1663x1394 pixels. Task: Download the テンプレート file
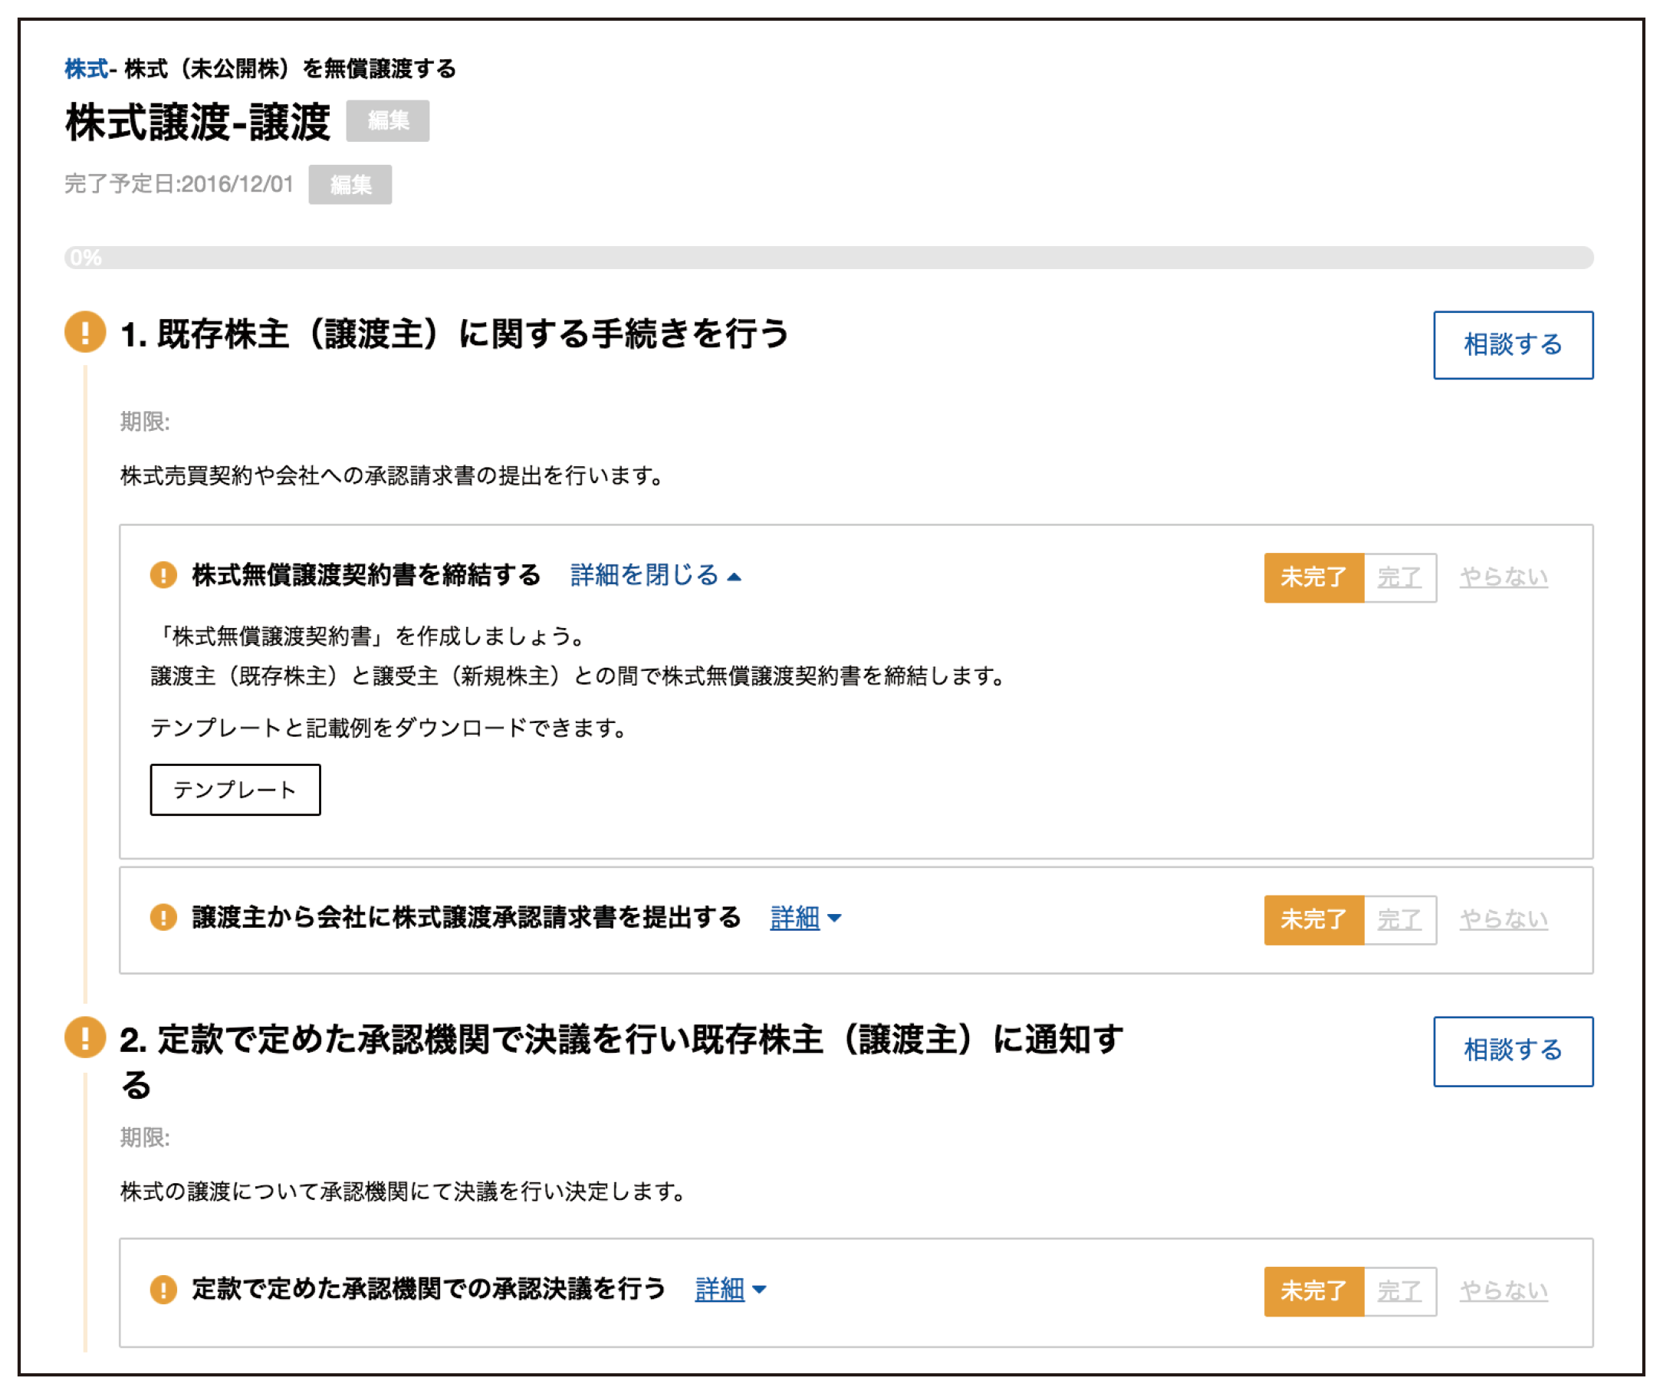235,791
